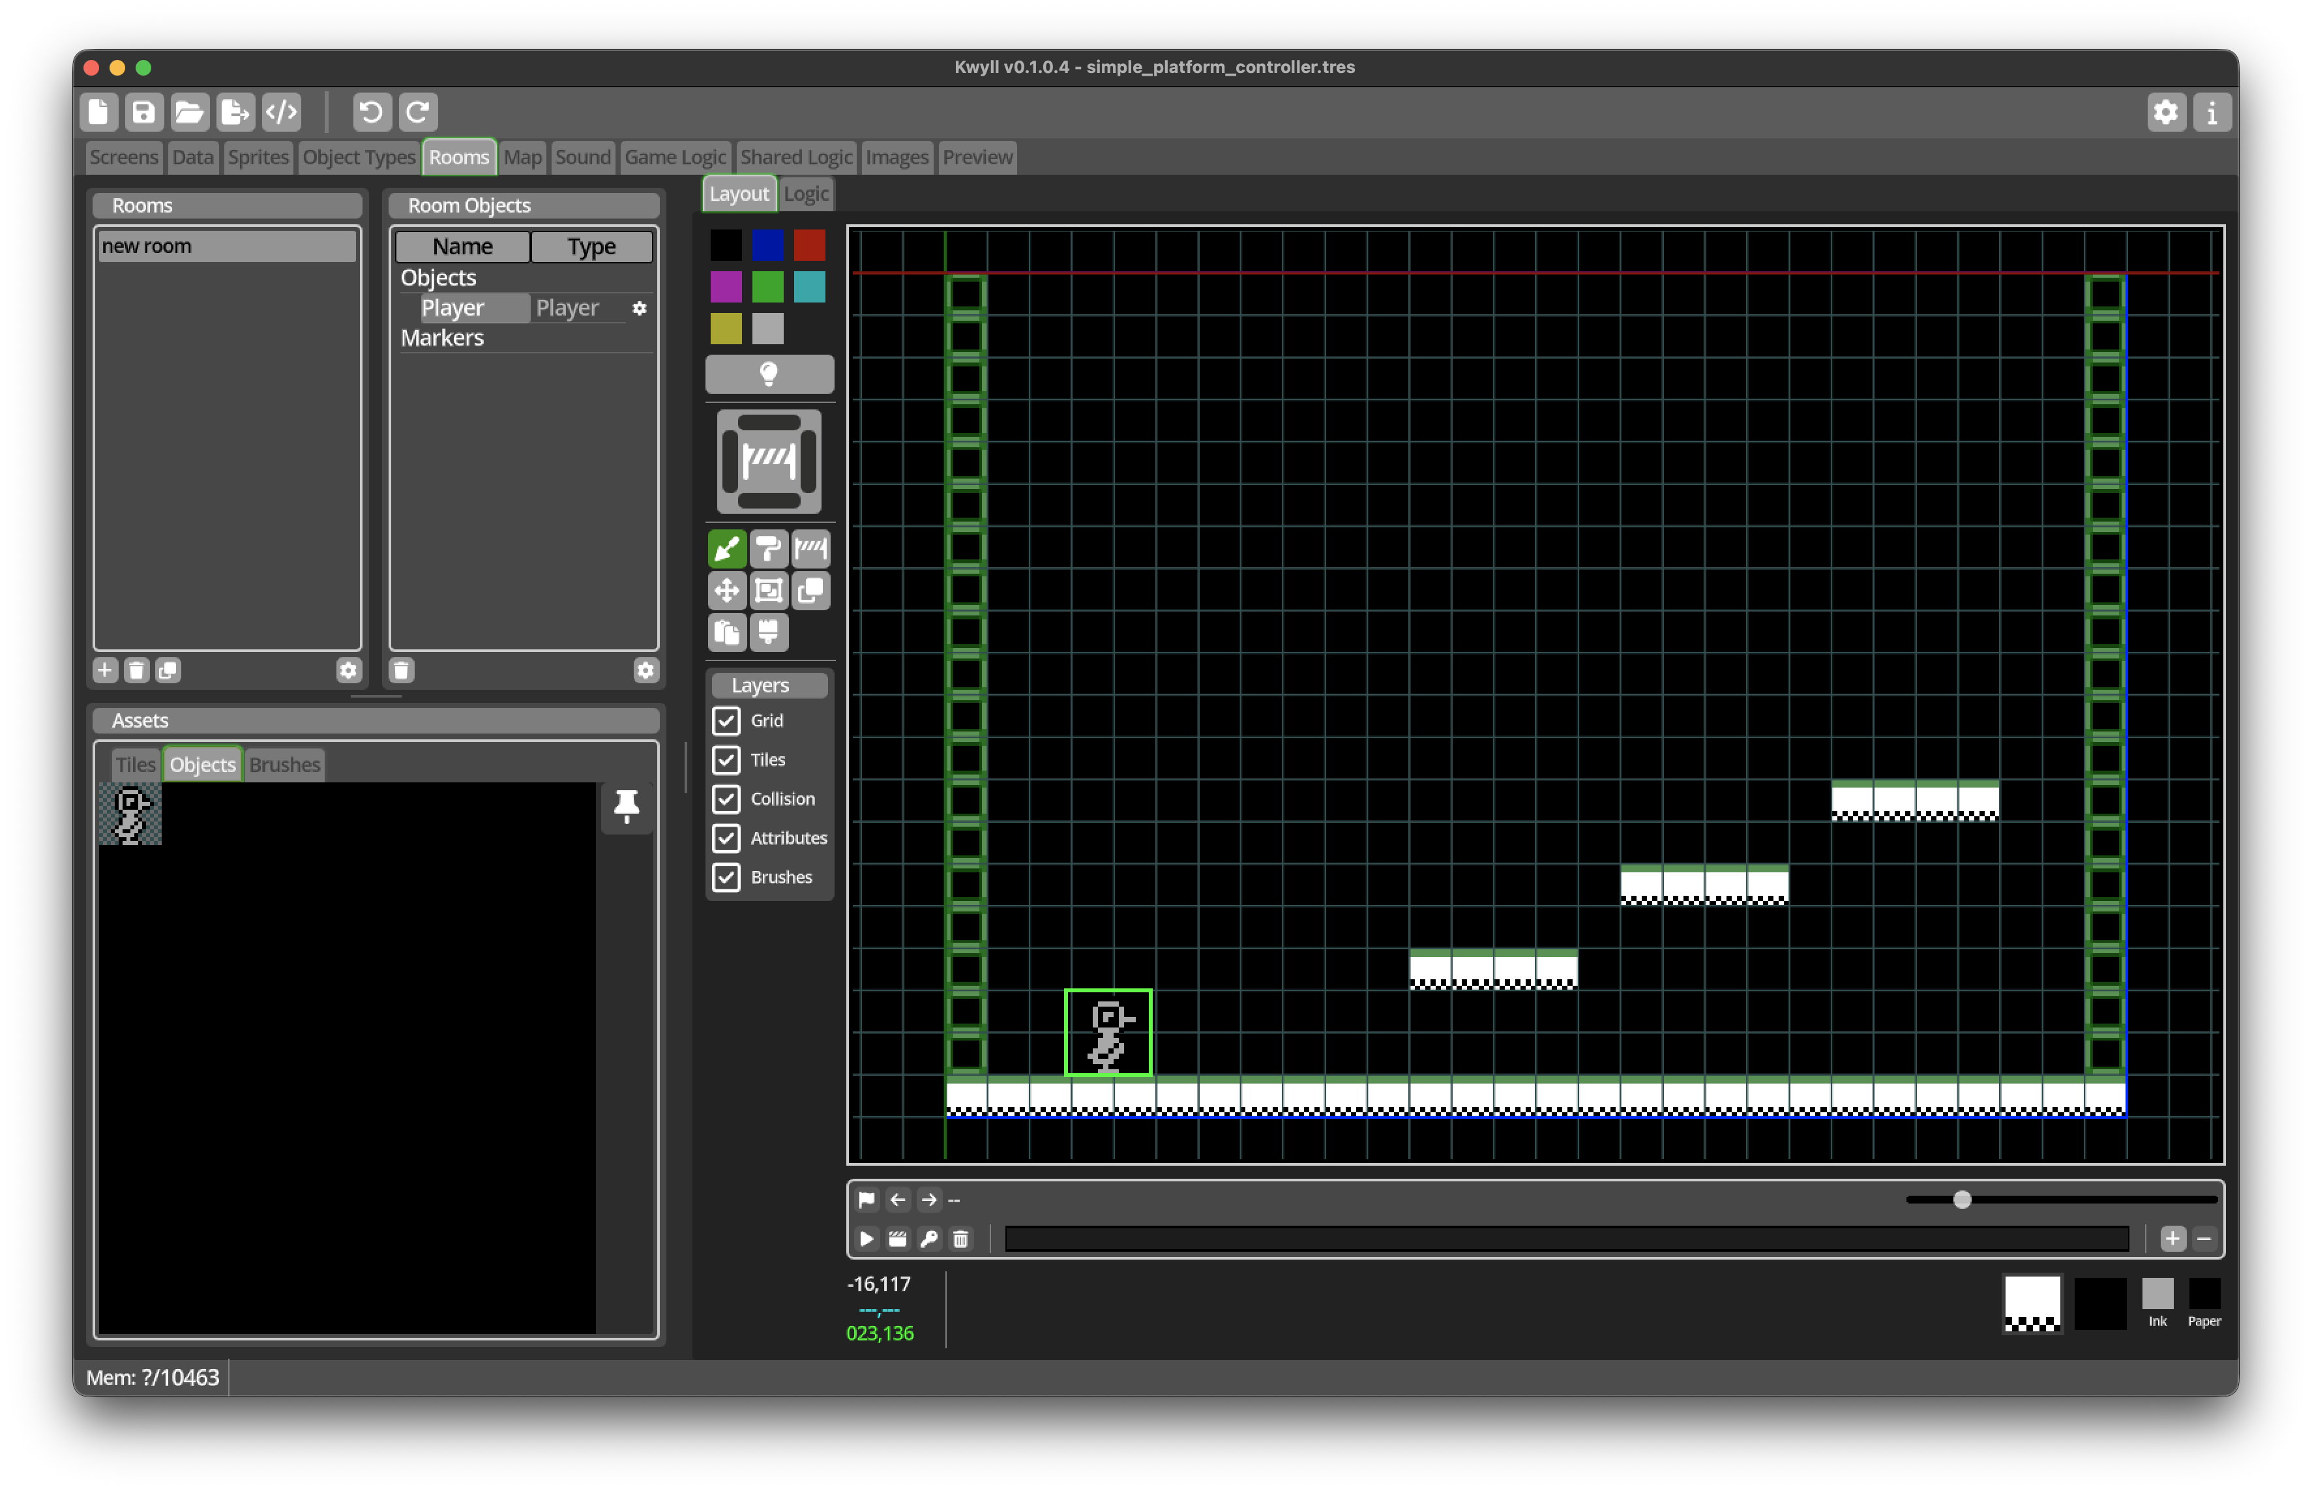Click the undo arrow in toolbar
This screenshot has width=2312, height=1493.
coord(371,111)
